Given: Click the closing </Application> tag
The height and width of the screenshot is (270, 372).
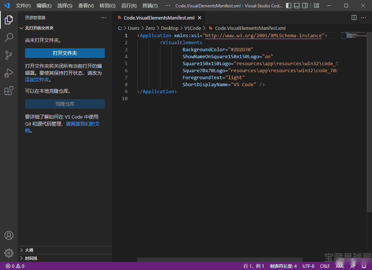Looking at the screenshot, I should click(157, 91).
